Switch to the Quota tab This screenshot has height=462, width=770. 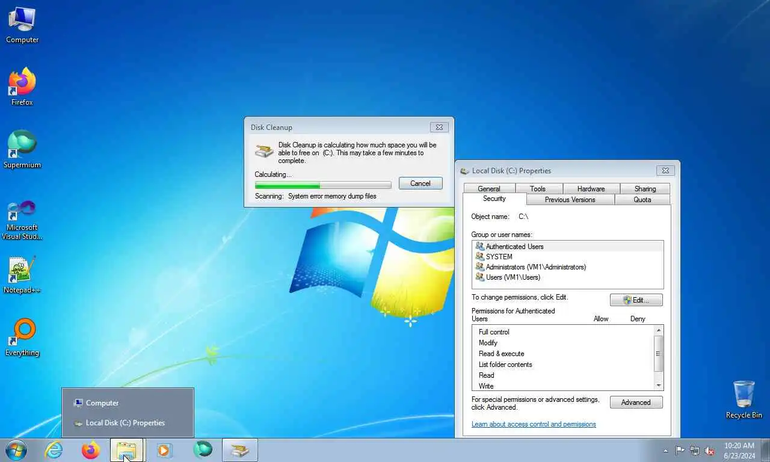(642, 200)
